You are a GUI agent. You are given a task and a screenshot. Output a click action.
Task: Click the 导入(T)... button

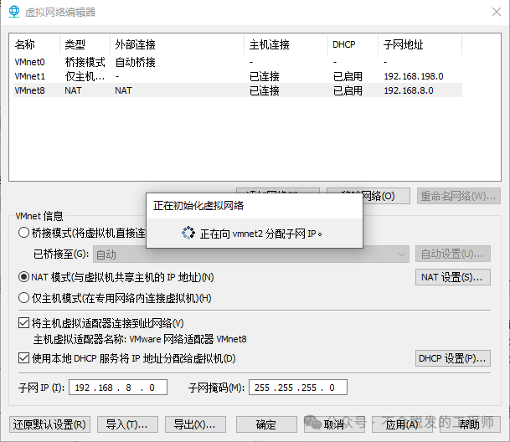coord(127,424)
